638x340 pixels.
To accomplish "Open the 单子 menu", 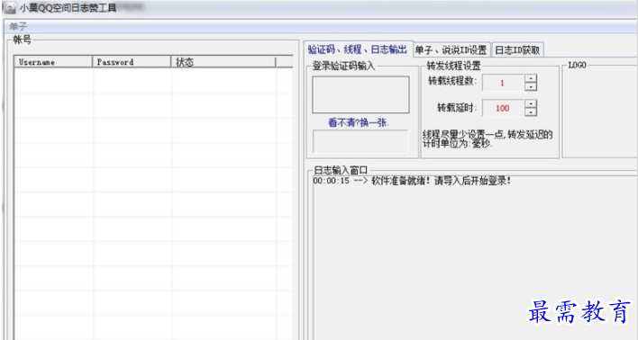I will click(18, 27).
